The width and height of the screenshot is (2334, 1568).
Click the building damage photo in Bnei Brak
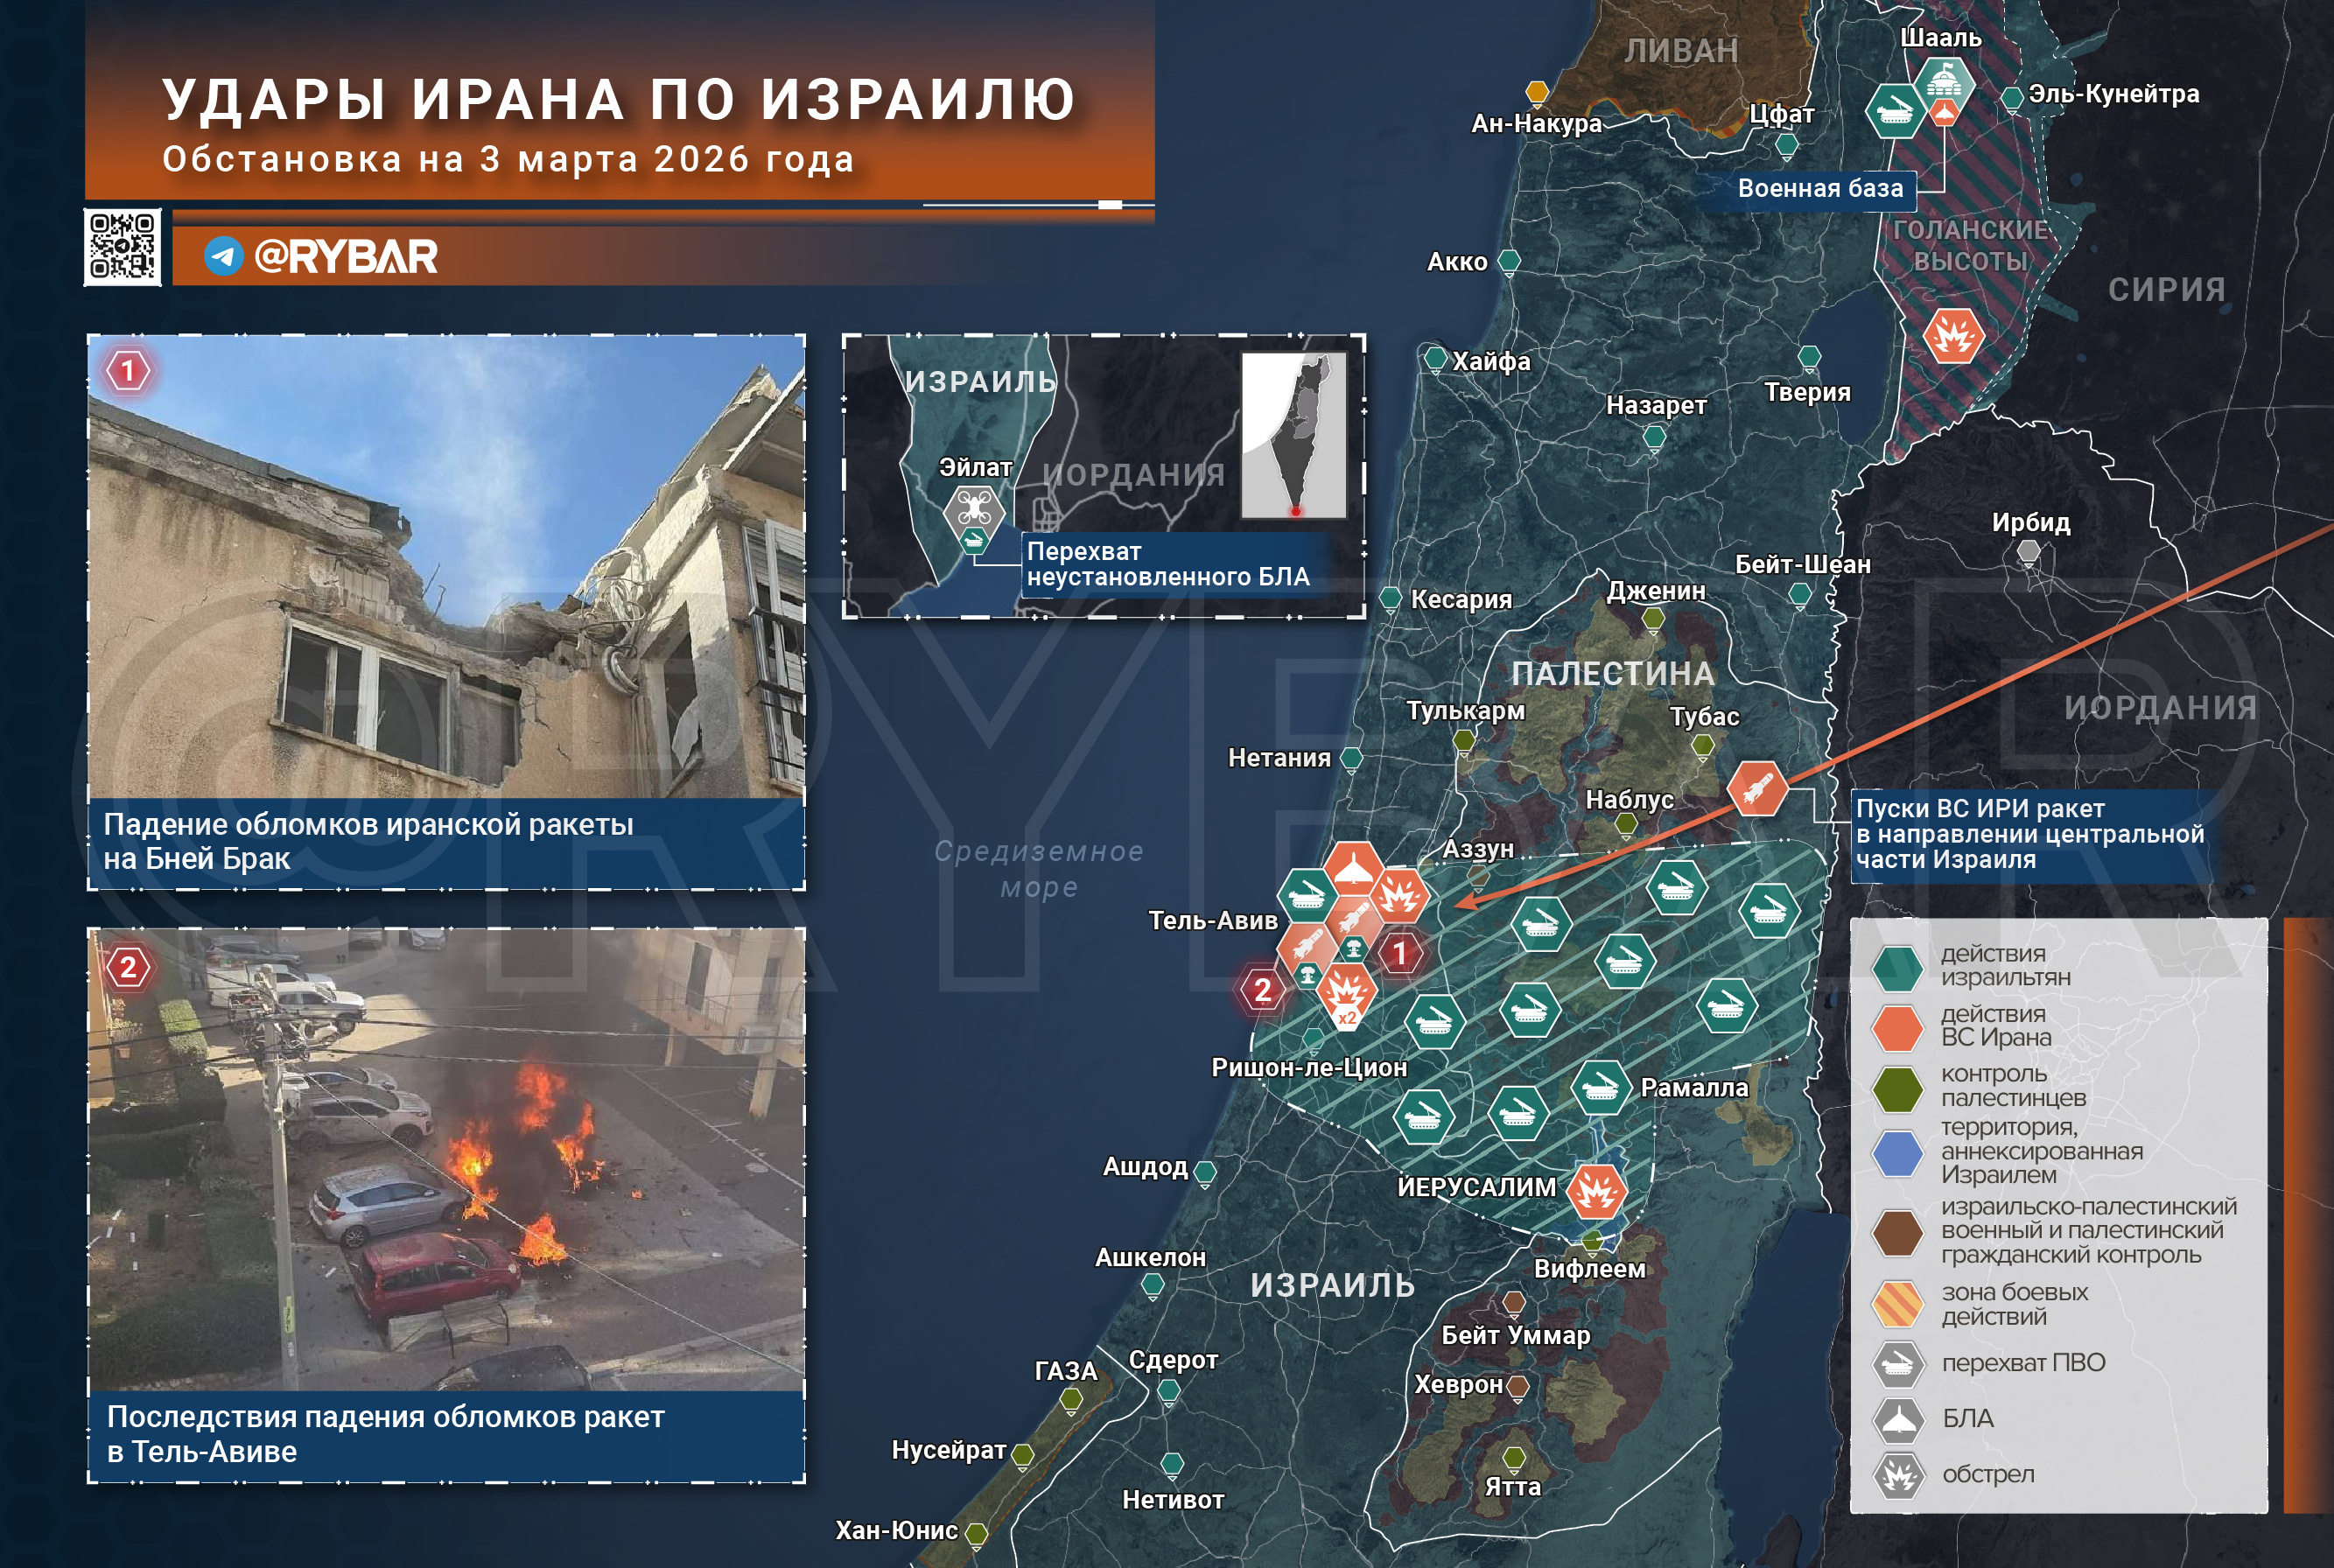[446, 566]
